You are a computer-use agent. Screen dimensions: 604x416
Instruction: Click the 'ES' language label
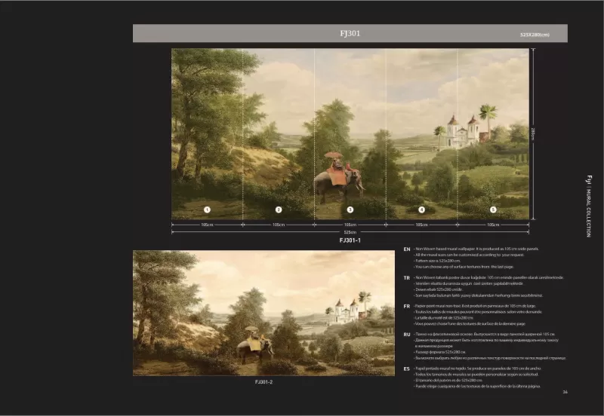click(407, 369)
